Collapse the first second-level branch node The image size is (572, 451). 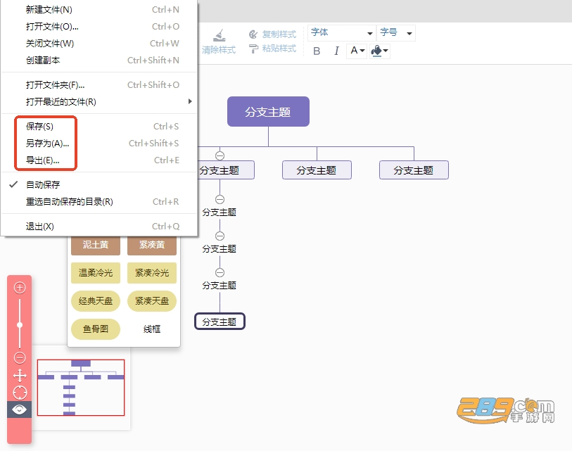pos(220,155)
